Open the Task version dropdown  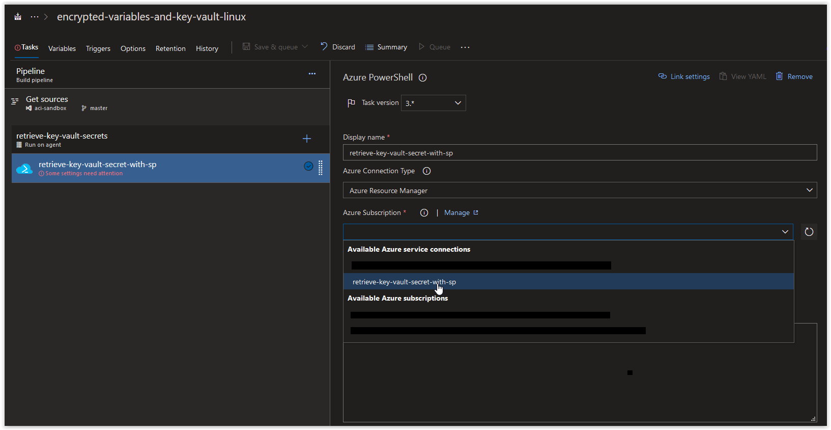point(434,103)
